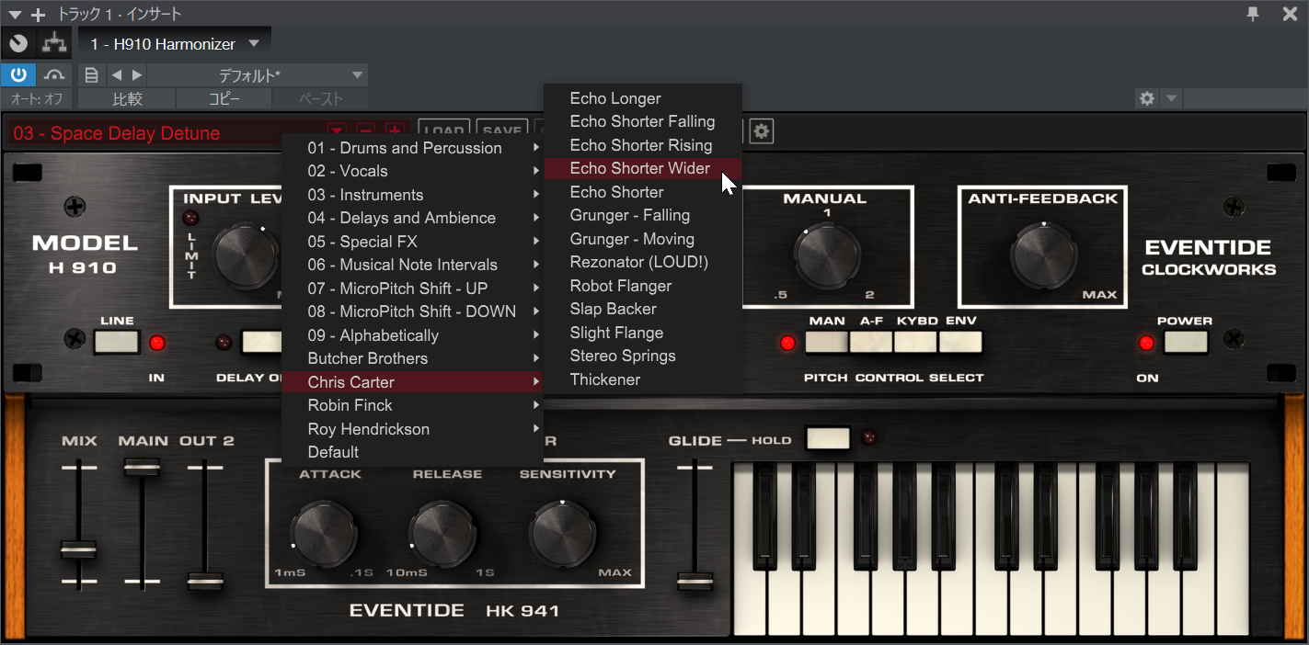Expand the Roy Hendrickson preset folder
Viewport: 1309px width, 645px height.
413,429
